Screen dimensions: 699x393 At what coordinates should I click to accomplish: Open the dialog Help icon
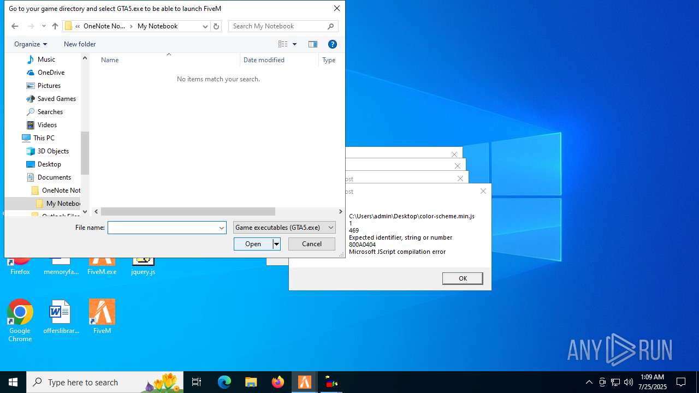click(332, 44)
